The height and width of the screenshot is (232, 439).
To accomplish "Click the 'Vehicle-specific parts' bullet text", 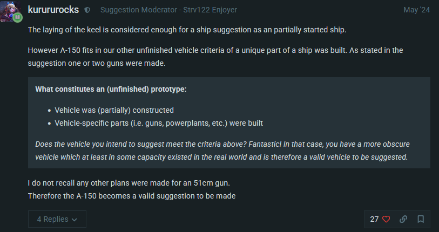I will (x=159, y=123).
